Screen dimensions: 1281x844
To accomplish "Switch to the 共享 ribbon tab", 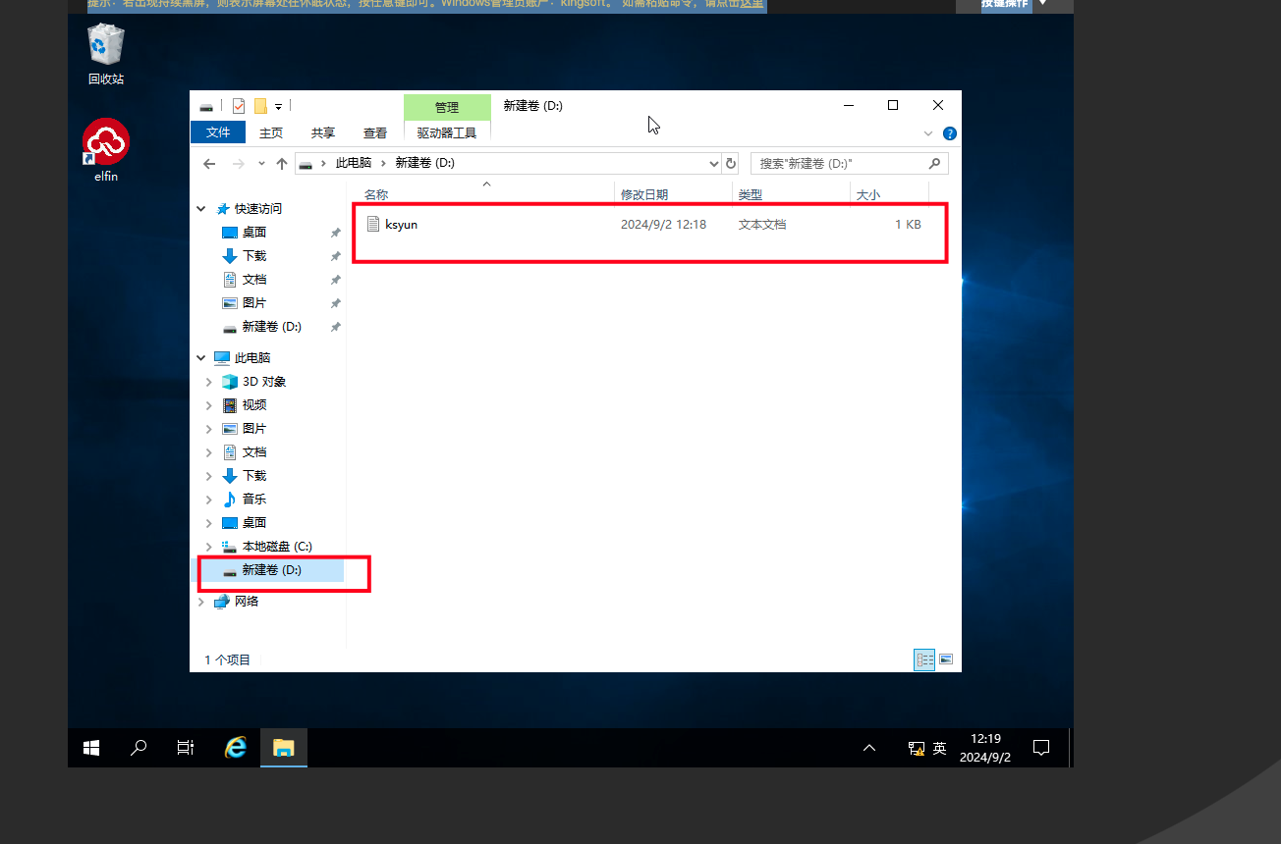I will [322, 132].
